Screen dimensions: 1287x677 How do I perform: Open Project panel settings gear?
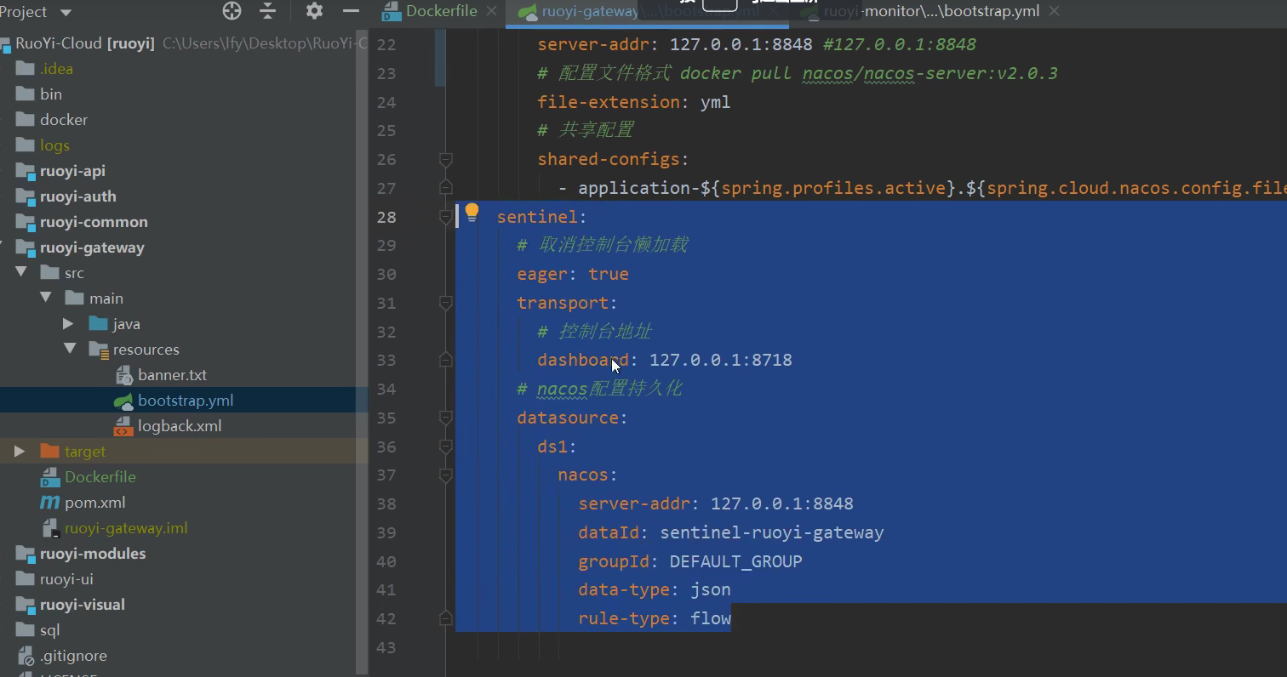(x=314, y=11)
